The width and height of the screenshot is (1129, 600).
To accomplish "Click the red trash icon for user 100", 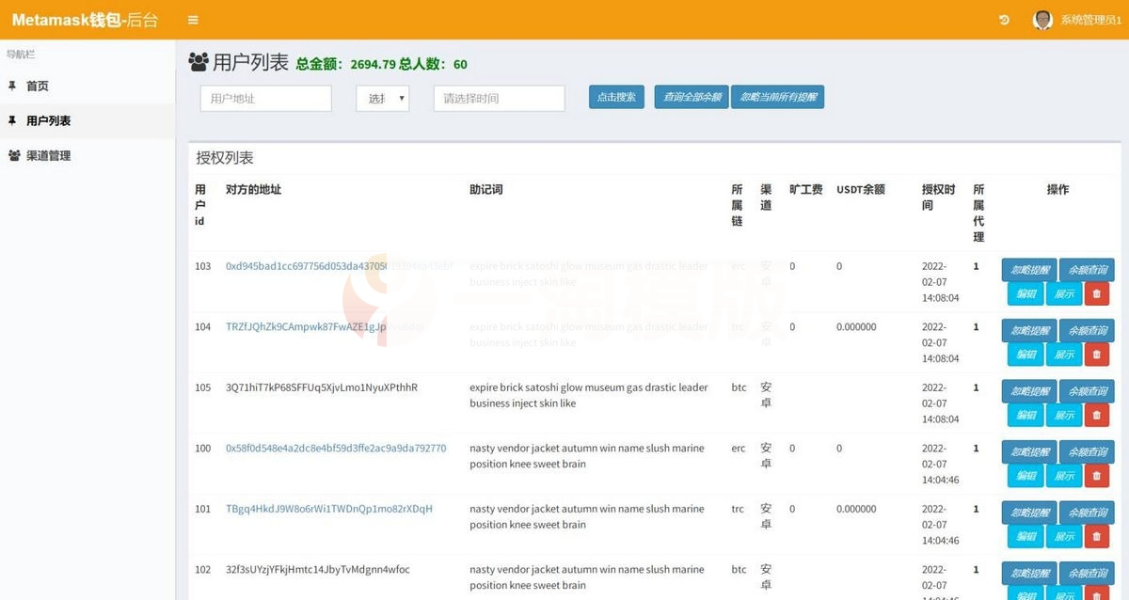I will click(1097, 475).
